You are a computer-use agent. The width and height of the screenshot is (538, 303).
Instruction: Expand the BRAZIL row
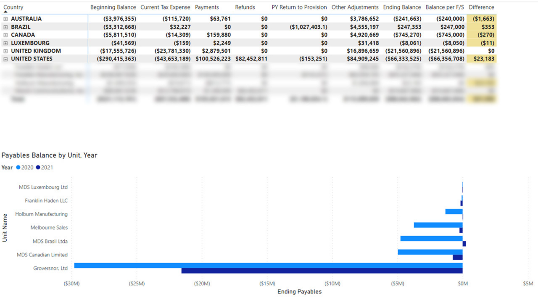(x=5, y=27)
